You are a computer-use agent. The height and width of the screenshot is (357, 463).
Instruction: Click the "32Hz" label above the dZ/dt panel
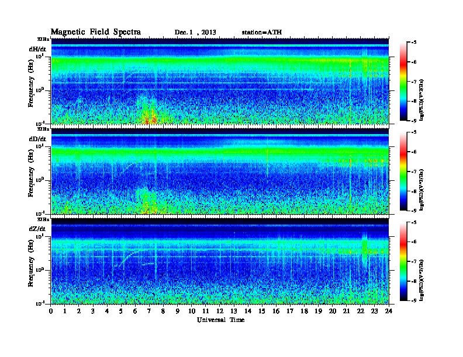[x=43, y=219]
